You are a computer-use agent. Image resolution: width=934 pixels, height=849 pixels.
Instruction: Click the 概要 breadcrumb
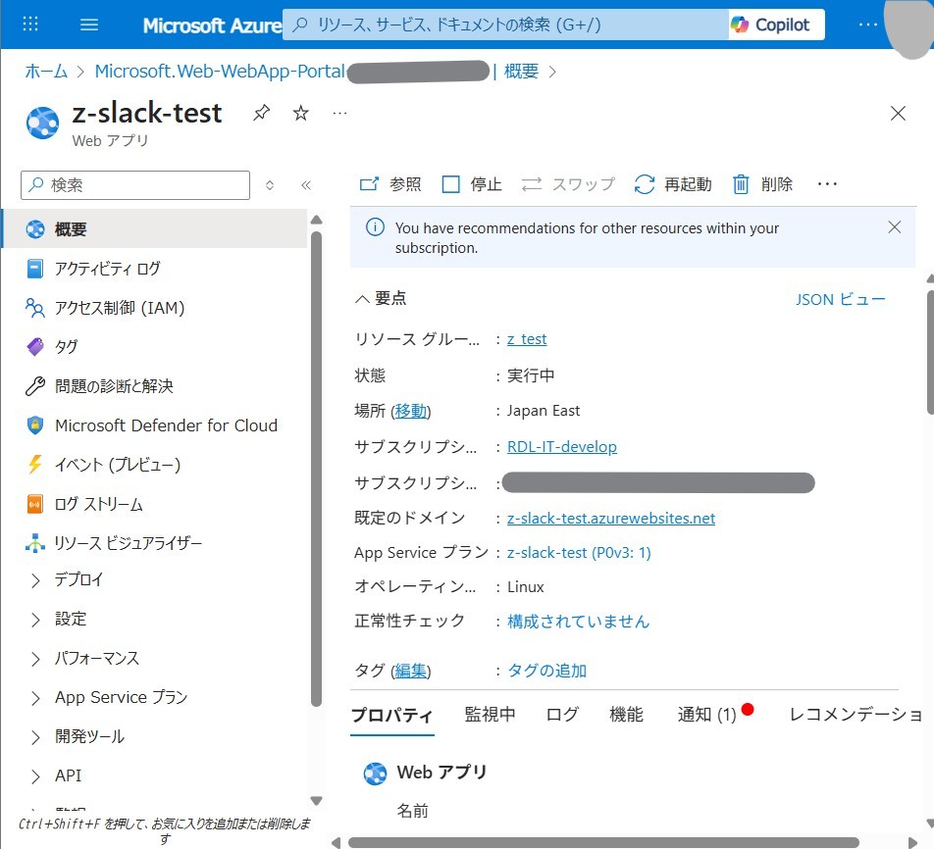(521, 72)
